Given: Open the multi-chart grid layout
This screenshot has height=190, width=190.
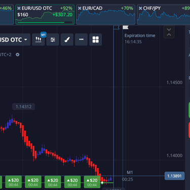Looking at the screenshot, I should (x=96, y=40).
